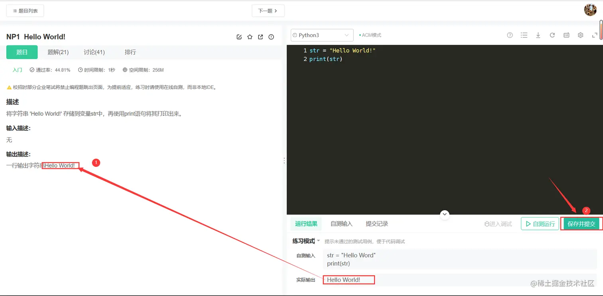The image size is (603, 296).
Task: Open the user avatar in top right
Action: pos(590,10)
